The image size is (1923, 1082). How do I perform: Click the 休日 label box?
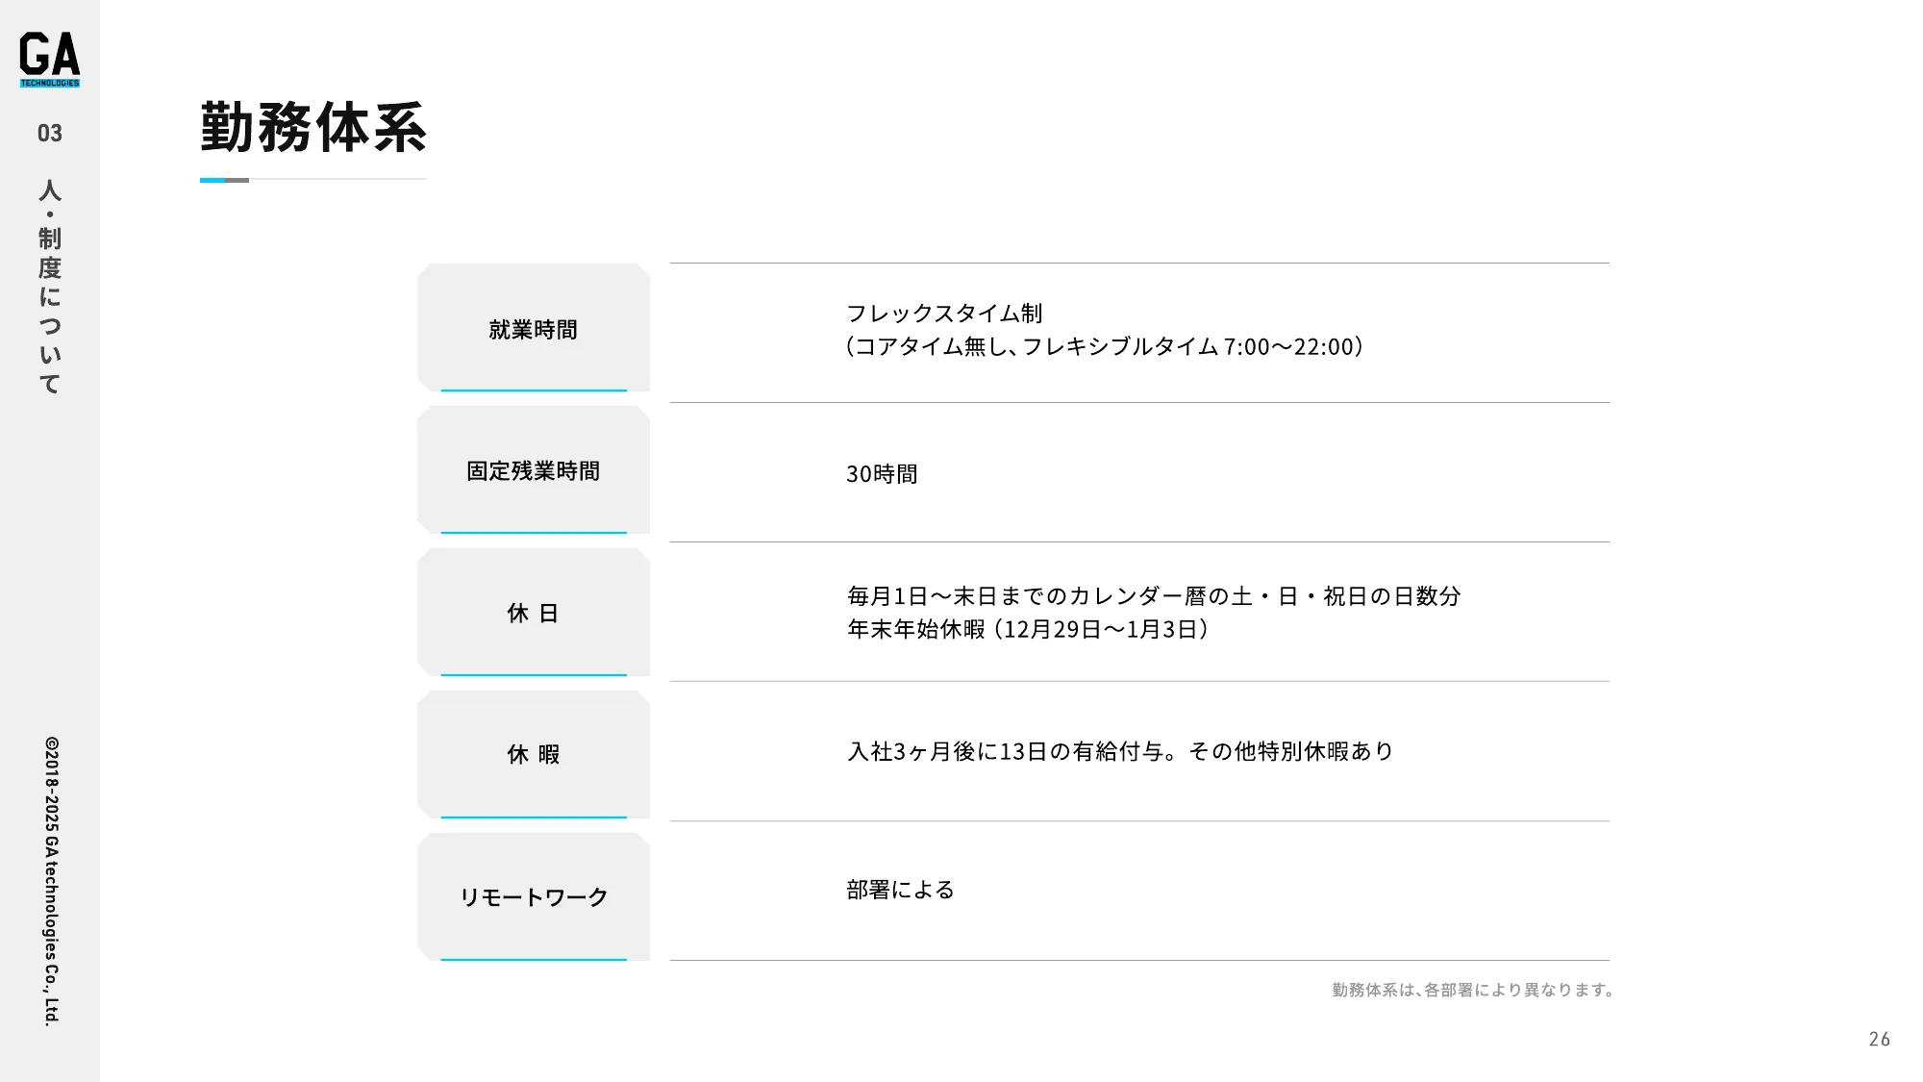[x=534, y=614]
